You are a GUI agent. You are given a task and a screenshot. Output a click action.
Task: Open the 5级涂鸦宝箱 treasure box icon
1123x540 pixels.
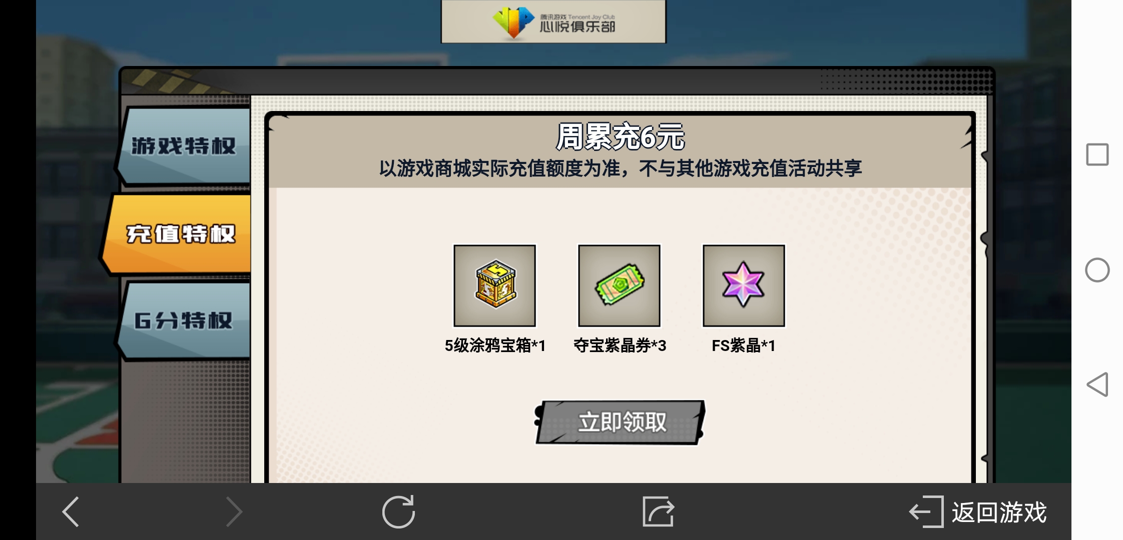494,285
